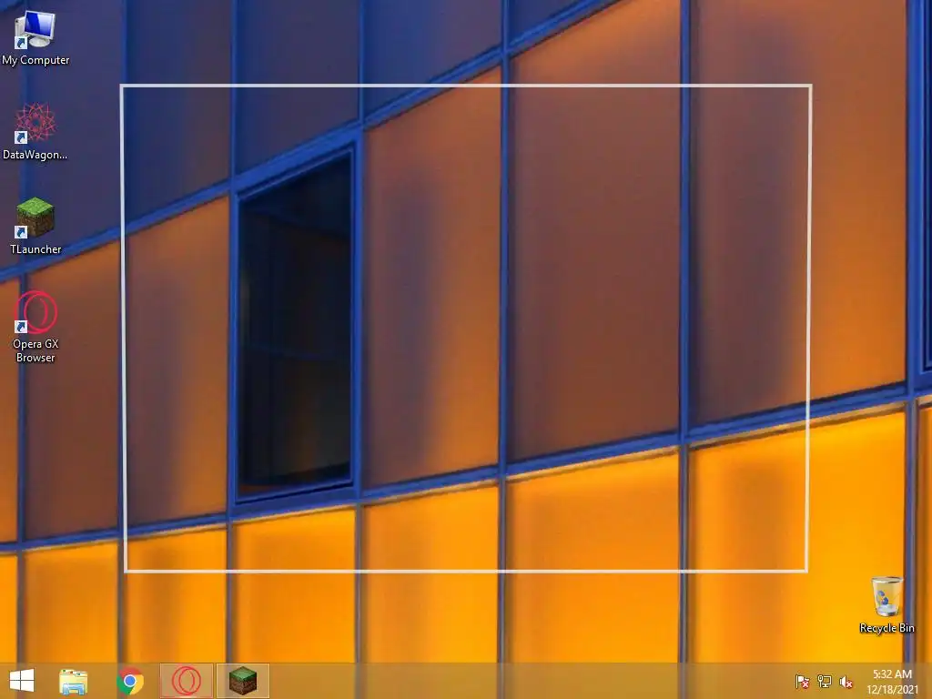Launch Google Chrome from the taskbar
Screen dimensions: 932x699
(130, 681)
